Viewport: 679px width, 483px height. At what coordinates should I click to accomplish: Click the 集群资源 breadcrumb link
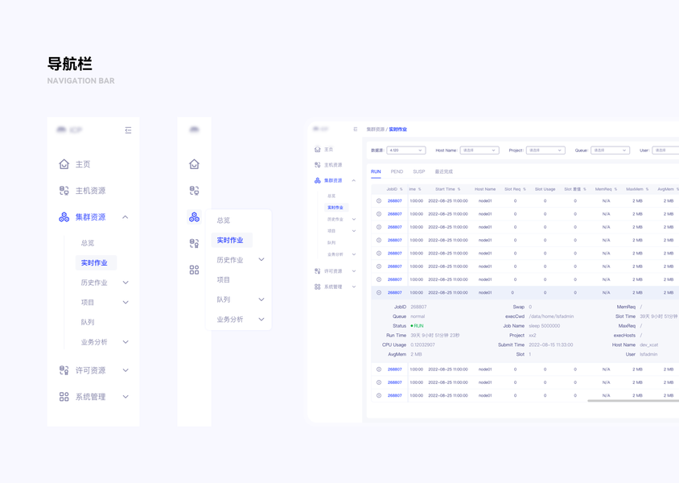(376, 129)
